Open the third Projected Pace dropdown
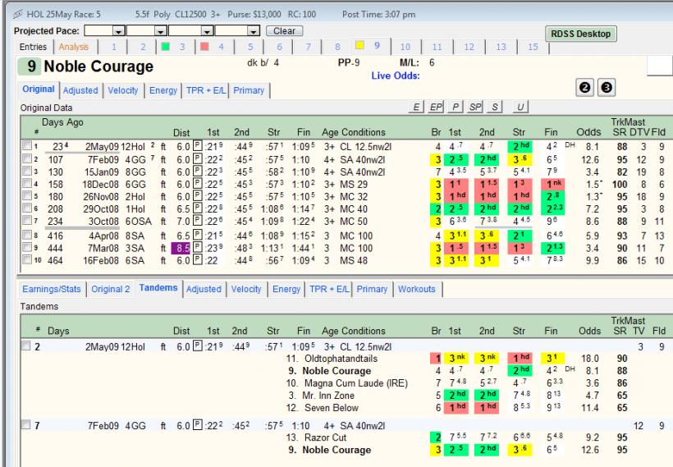The height and width of the screenshot is (467, 673). [207, 31]
